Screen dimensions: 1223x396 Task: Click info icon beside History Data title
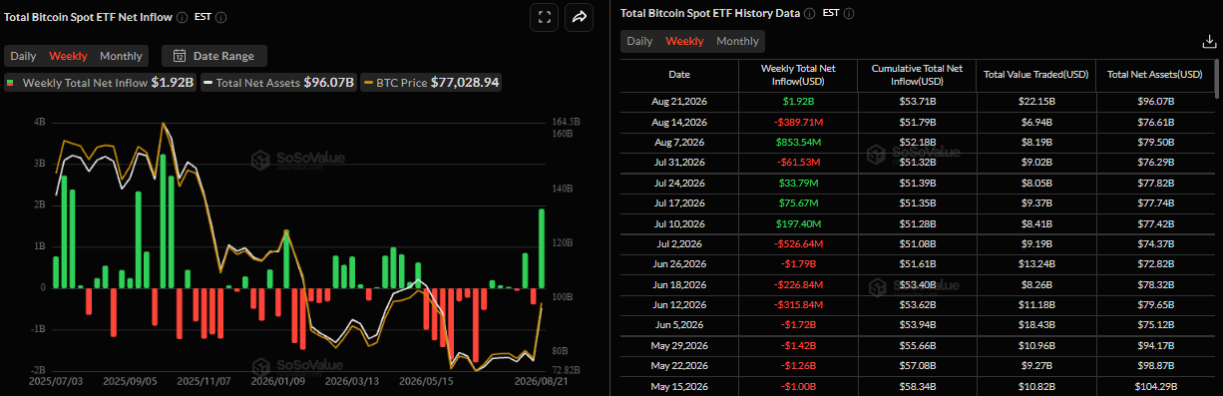pos(809,14)
